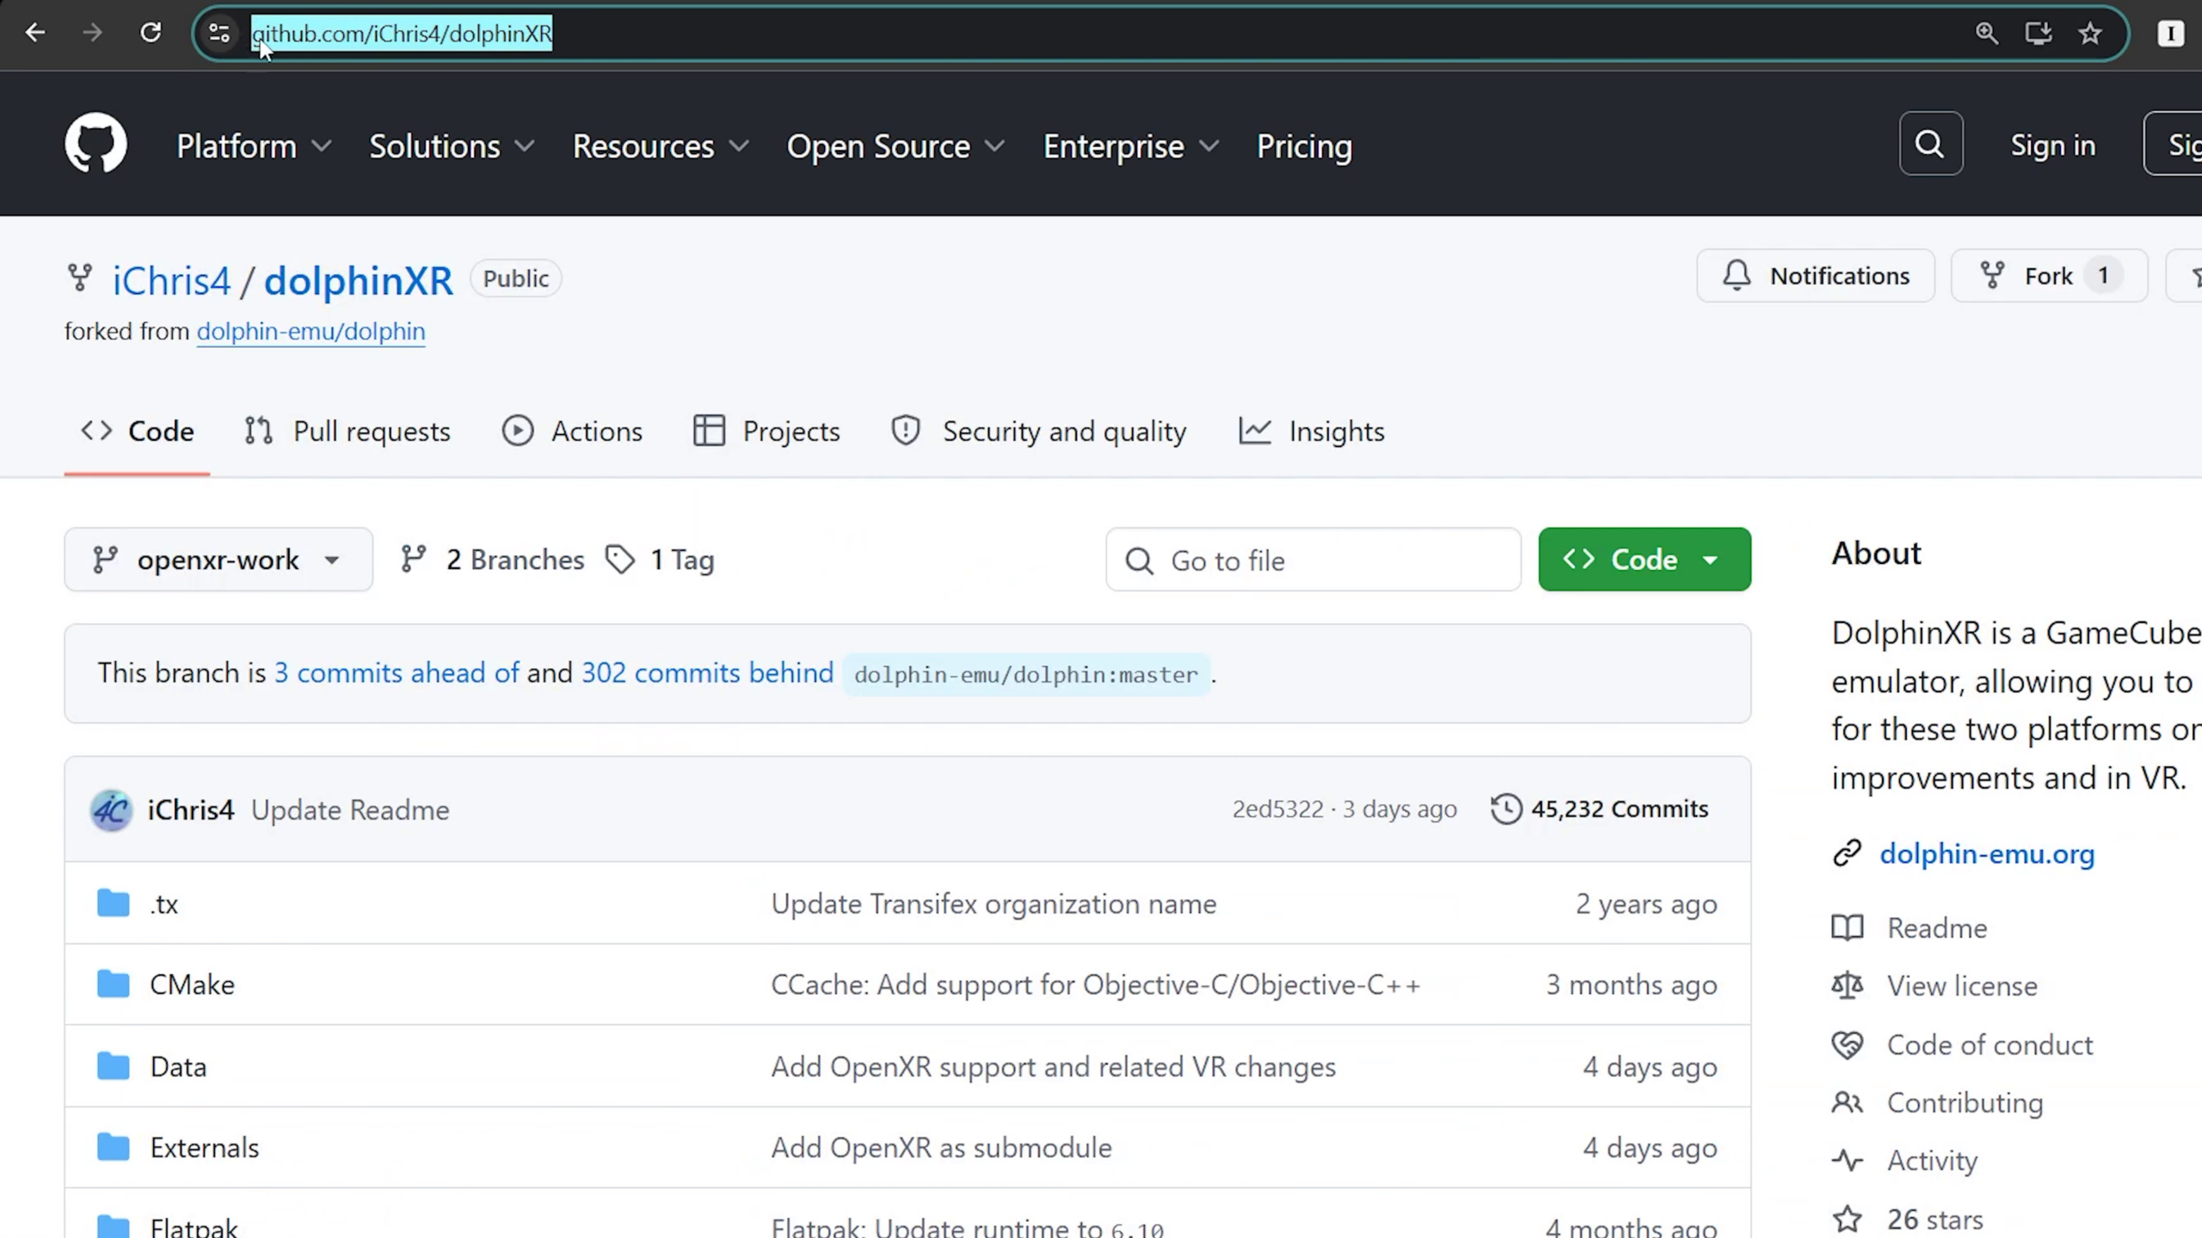Click the browser back arrow
The height and width of the screenshot is (1238, 2202).
(35, 33)
